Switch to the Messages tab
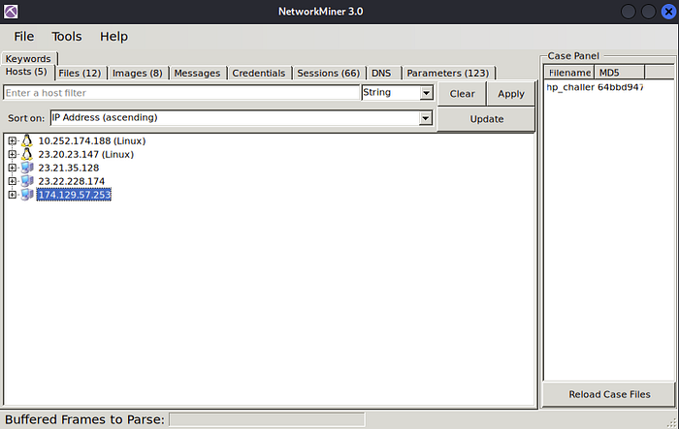This screenshot has height=429, width=679. (x=197, y=73)
